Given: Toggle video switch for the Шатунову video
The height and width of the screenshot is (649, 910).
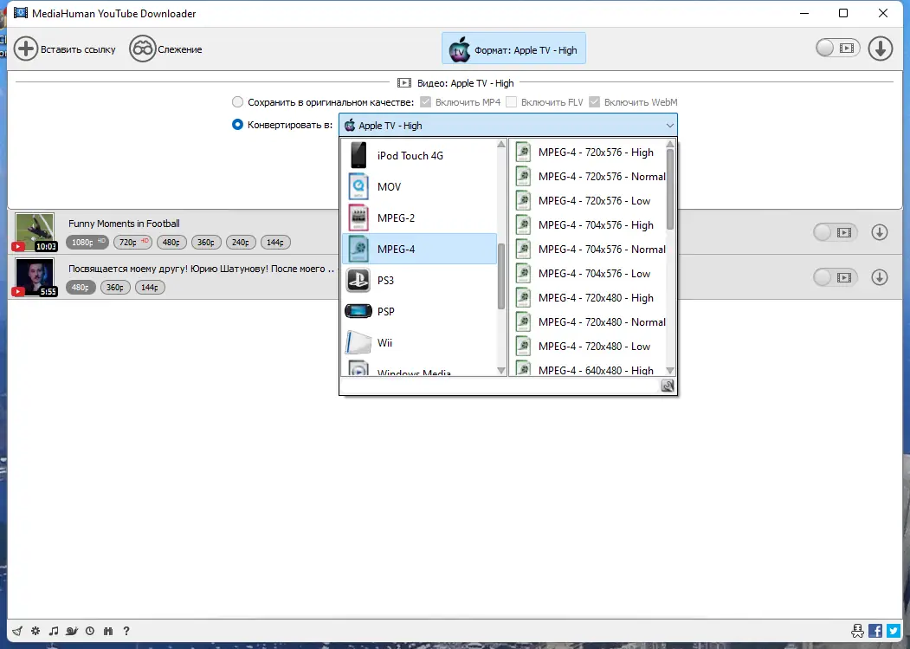Looking at the screenshot, I should [x=835, y=278].
